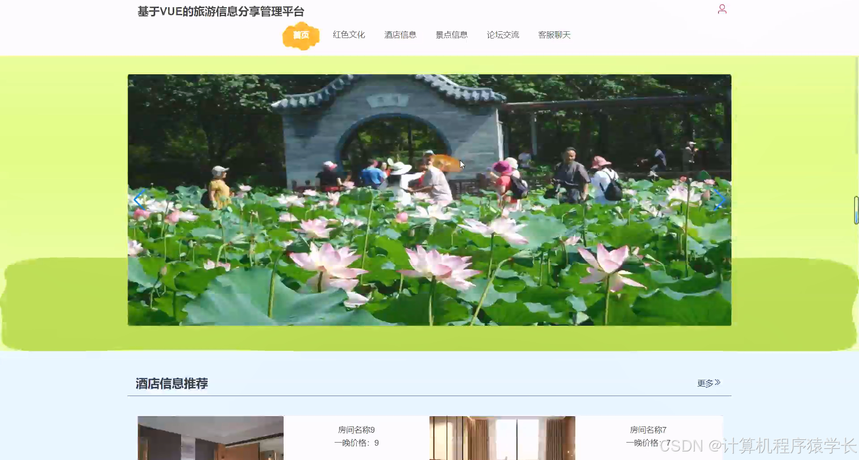
Task: Select the 客服聊天 navigation entry
Action: (x=554, y=34)
